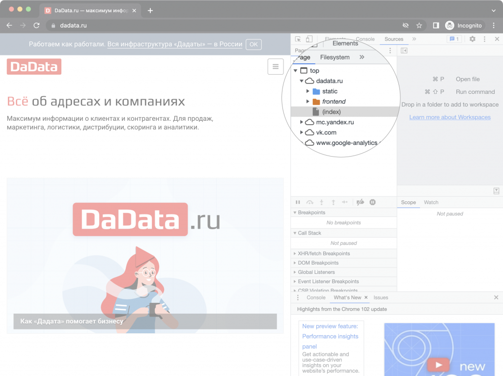Open the drawer three-dot menu

[x=298, y=297]
